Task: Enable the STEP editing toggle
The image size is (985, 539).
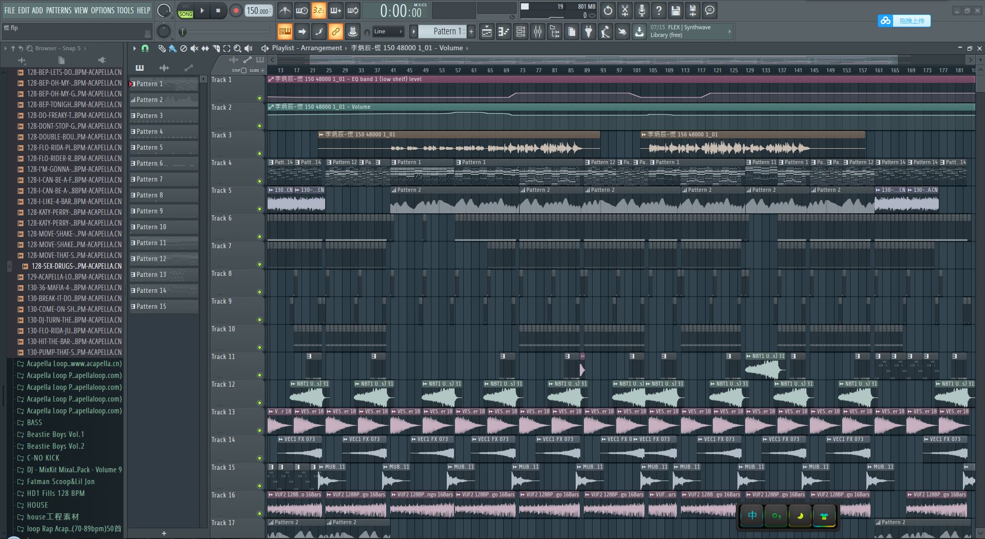Action: pos(243,70)
